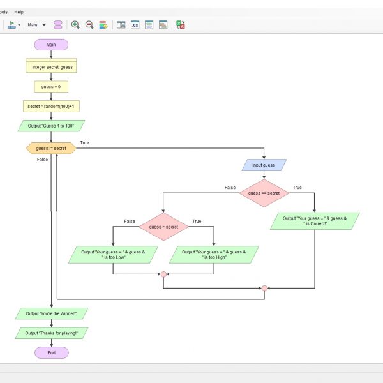Open the Tools menu
Screen dimensions: 383x383
3,11
